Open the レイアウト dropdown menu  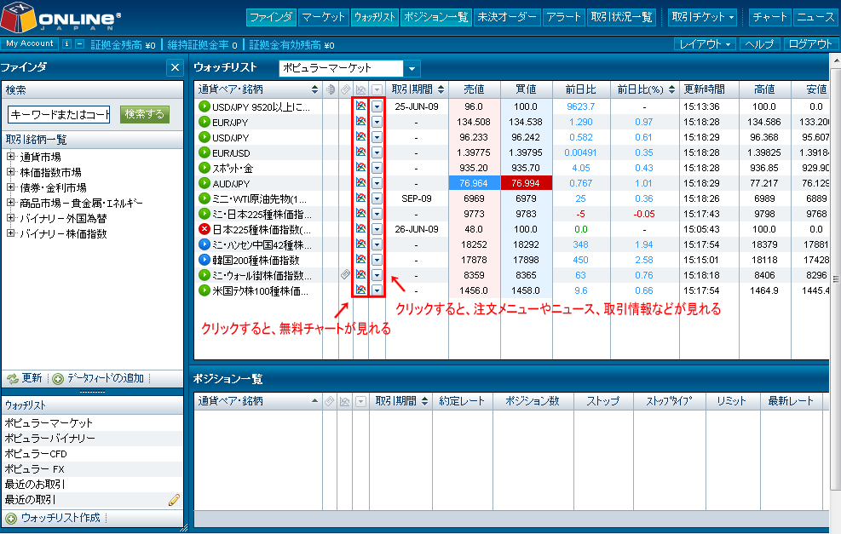tap(705, 44)
